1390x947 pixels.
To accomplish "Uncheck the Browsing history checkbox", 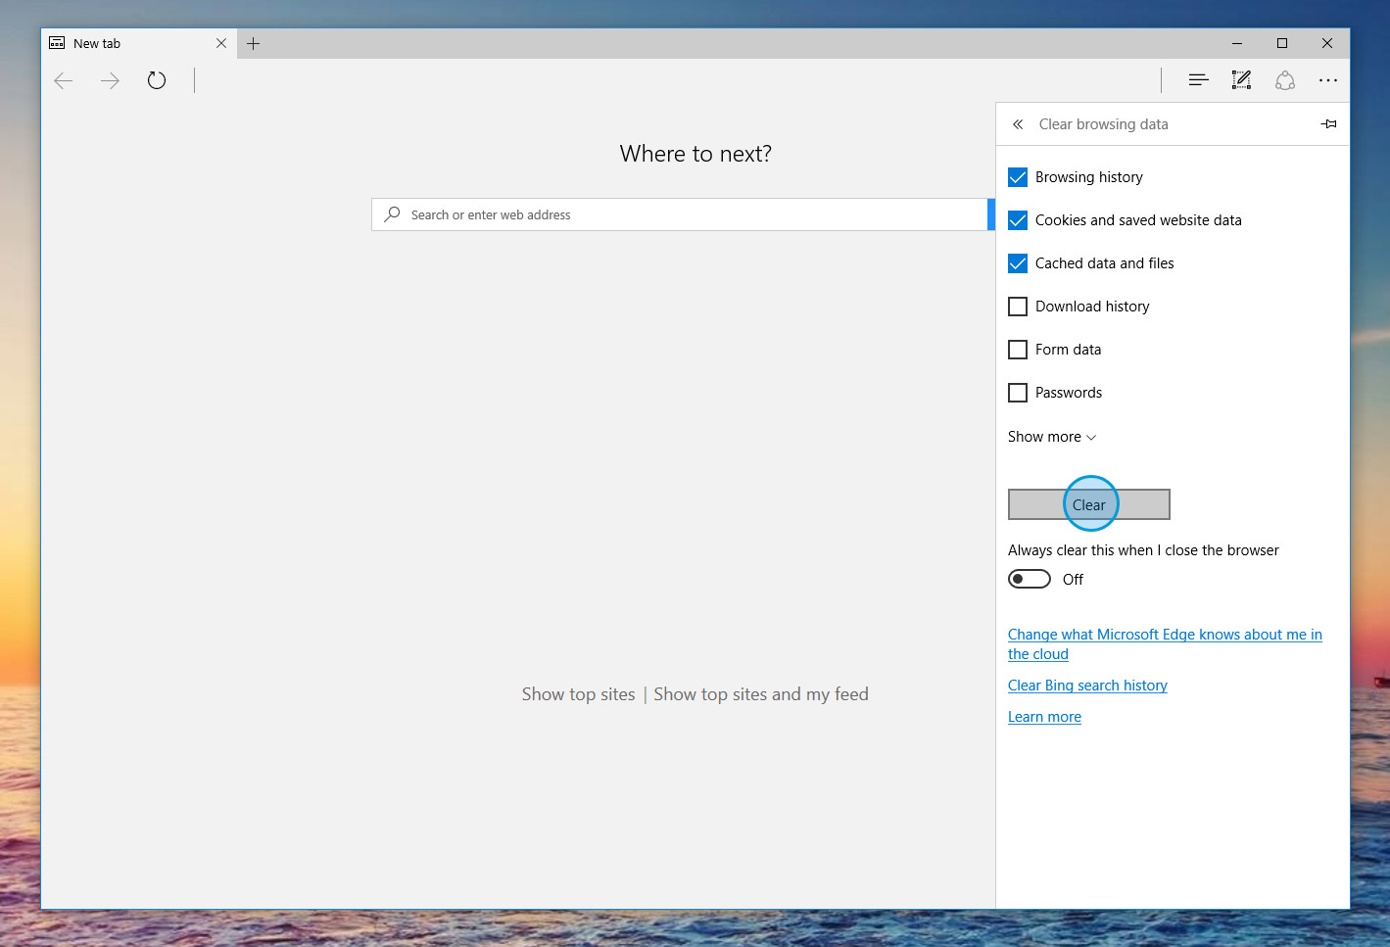I will tap(1018, 177).
